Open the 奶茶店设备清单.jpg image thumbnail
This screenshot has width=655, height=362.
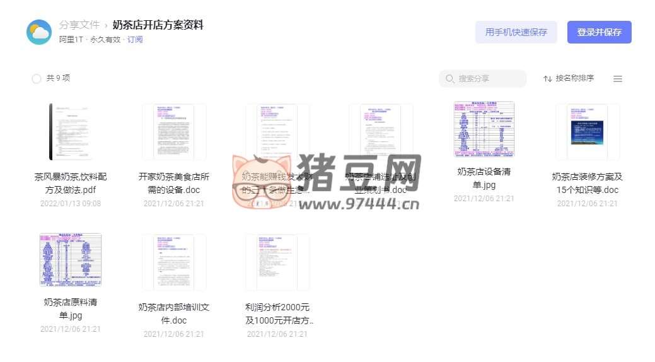pos(484,130)
